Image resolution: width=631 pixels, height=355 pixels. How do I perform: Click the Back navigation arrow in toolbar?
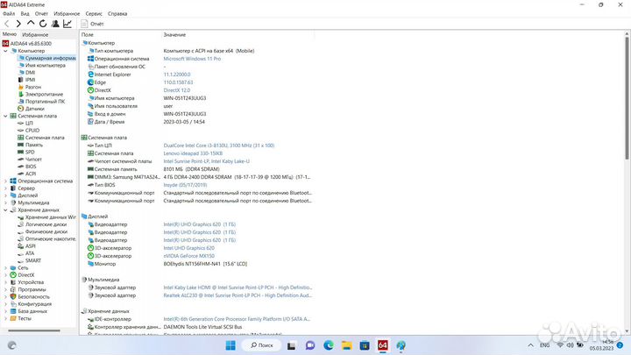(x=8, y=24)
